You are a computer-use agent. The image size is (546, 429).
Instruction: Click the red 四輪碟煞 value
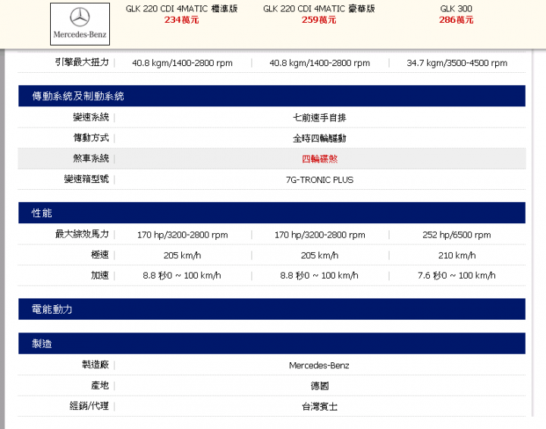320,159
